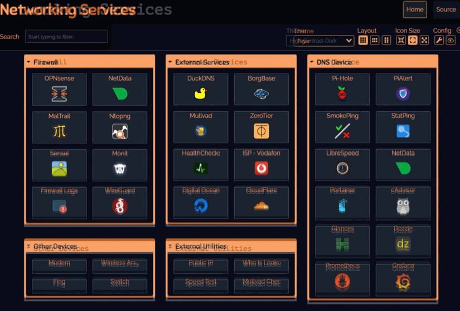Collapse the DNS Device section

pos(373,62)
